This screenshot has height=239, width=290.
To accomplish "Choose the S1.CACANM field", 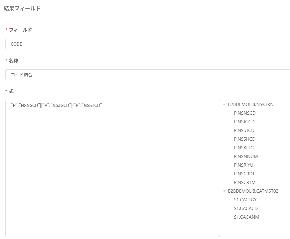I will 246,217.
